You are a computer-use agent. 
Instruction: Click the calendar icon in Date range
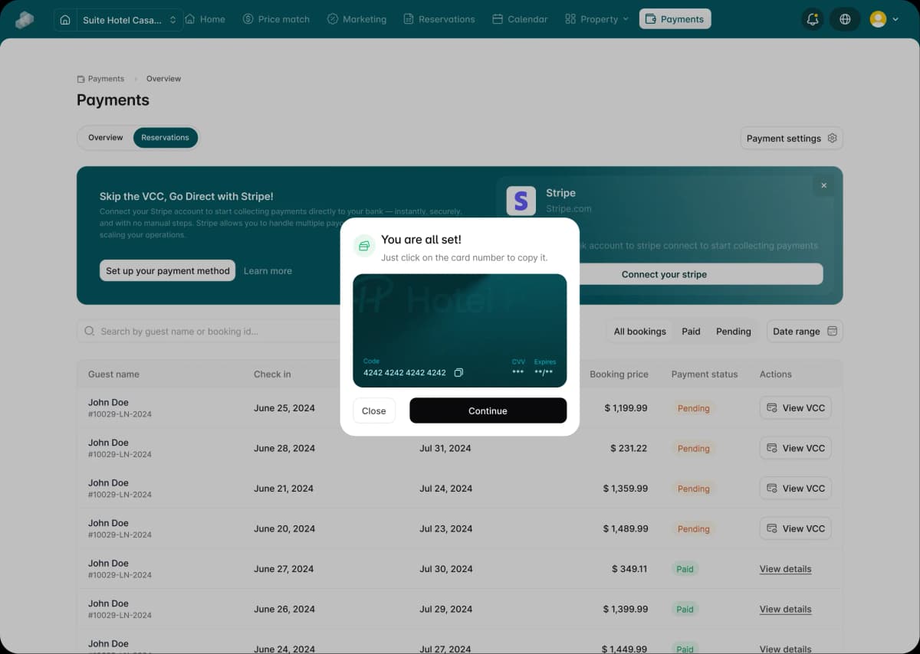point(833,332)
